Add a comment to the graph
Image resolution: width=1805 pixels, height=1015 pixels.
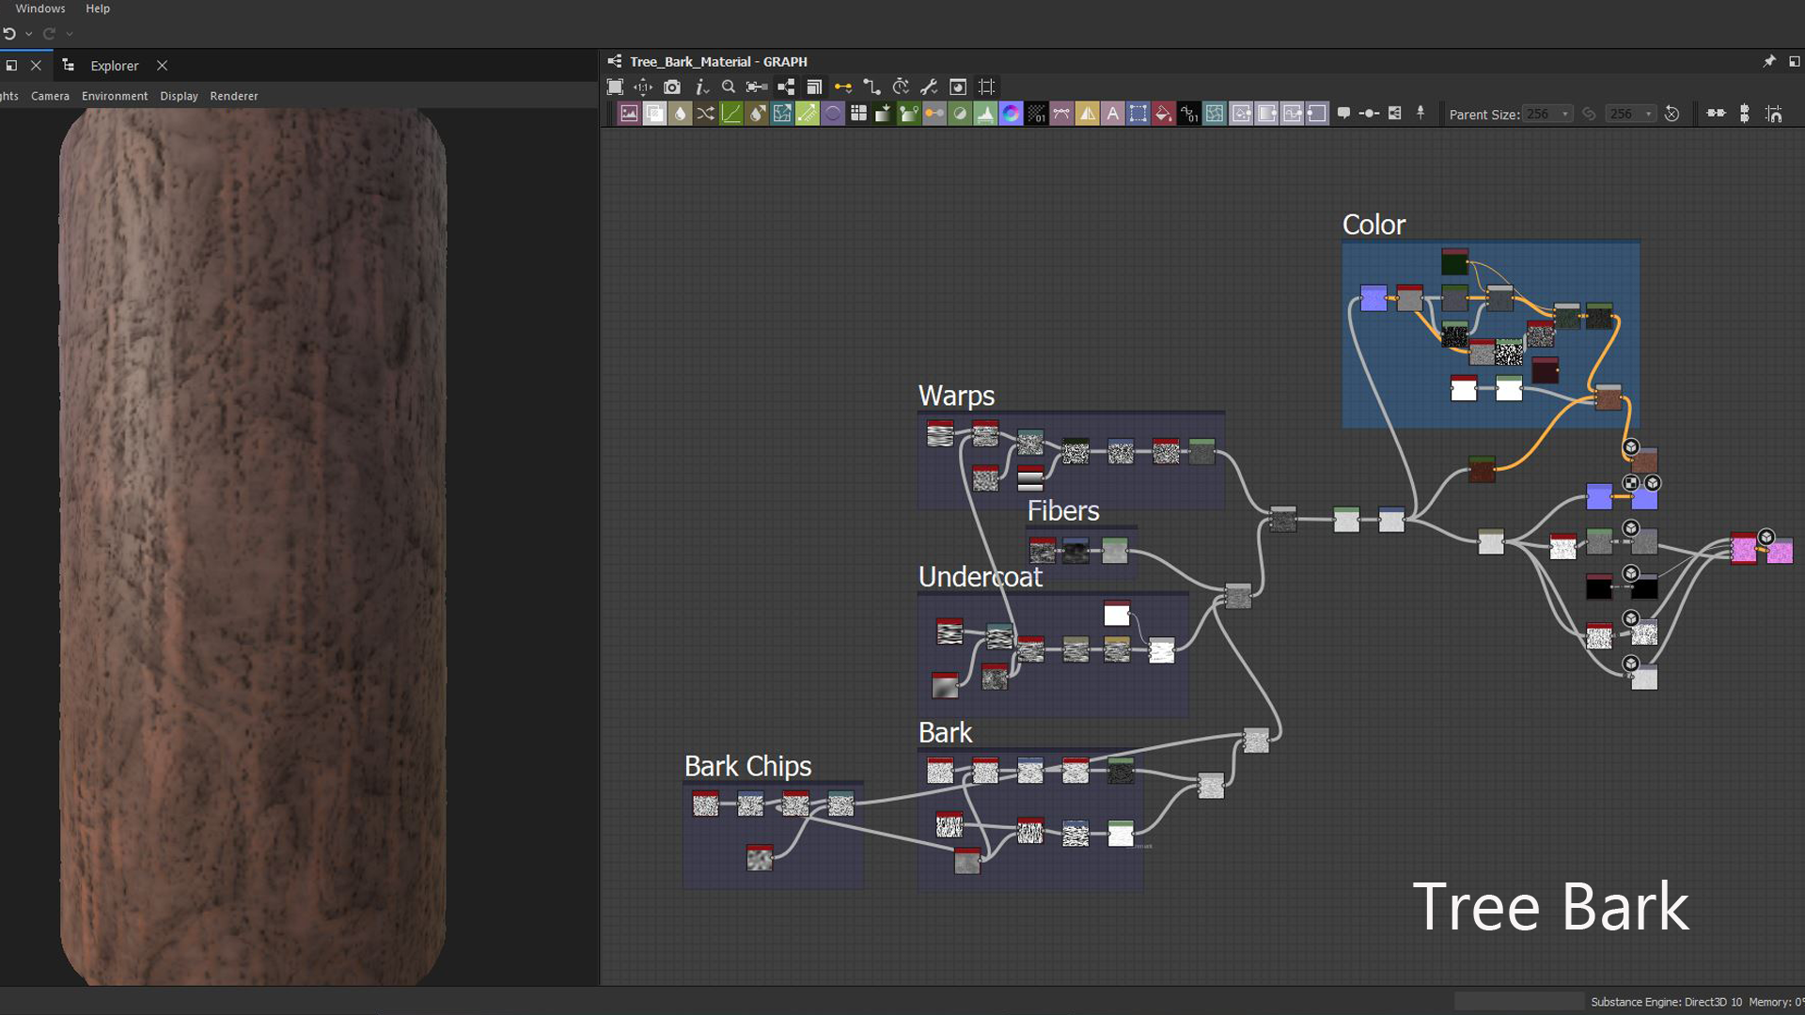[x=1343, y=114]
